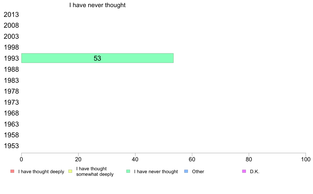
Task: Click the 'I have never thought' chart title
Action: coord(97,5)
